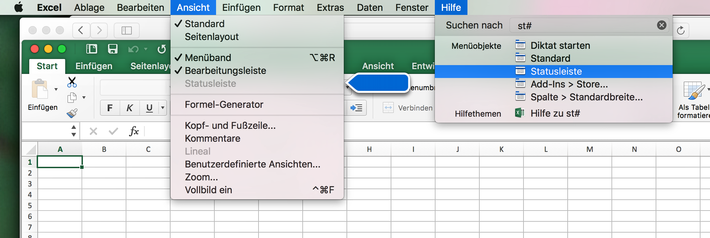
Task: Undo the last action
Action: 133,49
